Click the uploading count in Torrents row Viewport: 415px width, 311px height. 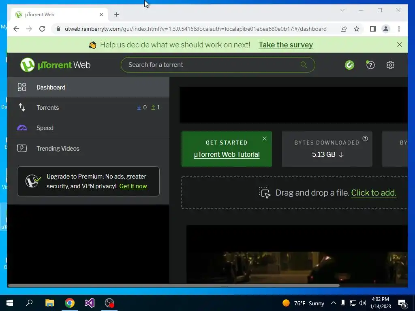tap(156, 107)
